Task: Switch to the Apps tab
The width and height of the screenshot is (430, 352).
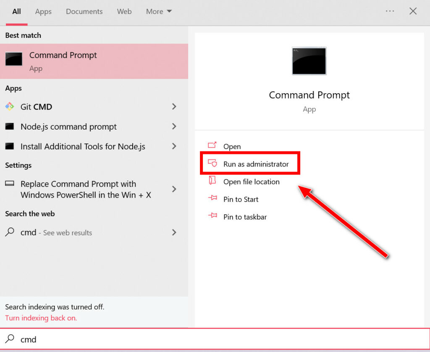Action: pos(43,12)
